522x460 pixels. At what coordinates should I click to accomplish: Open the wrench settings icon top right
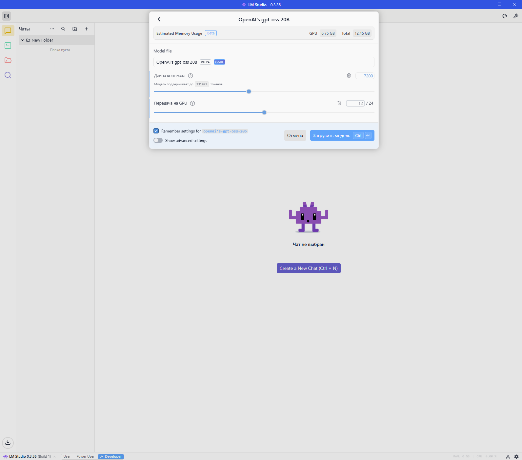[516, 16]
